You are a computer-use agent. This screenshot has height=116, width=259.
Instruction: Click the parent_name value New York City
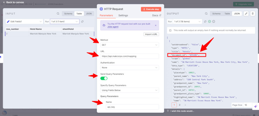pyautogui.click(x=200, y=76)
